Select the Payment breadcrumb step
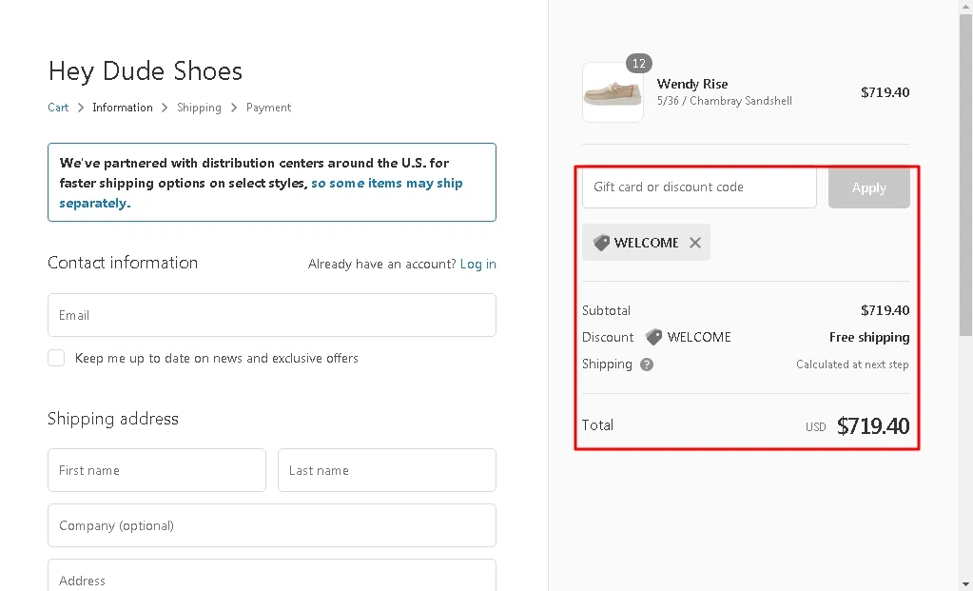This screenshot has height=591, width=973. coord(268,108)
